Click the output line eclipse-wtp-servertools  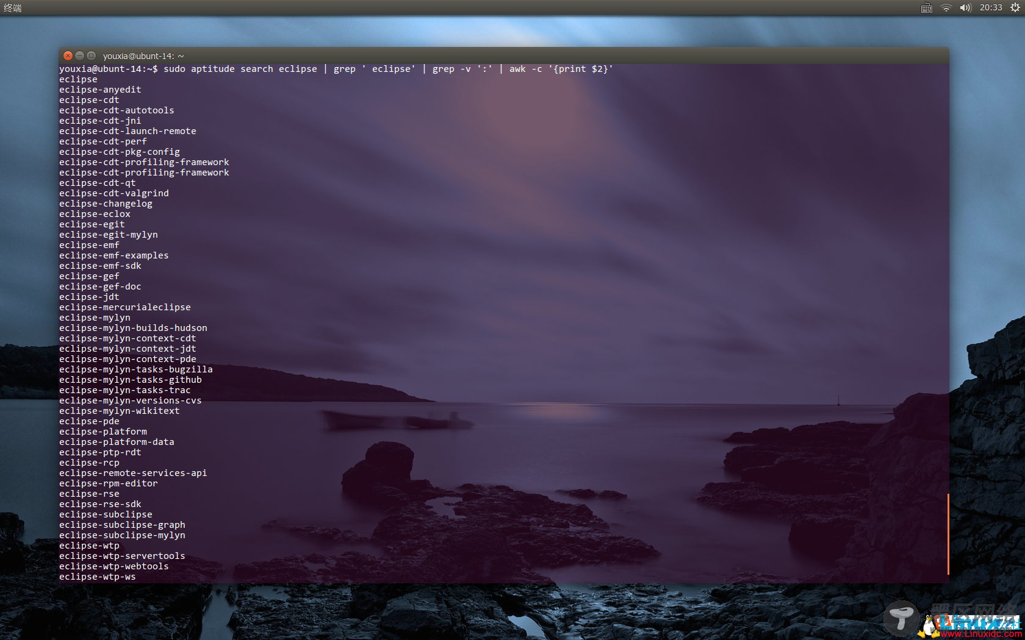[122, 556]
